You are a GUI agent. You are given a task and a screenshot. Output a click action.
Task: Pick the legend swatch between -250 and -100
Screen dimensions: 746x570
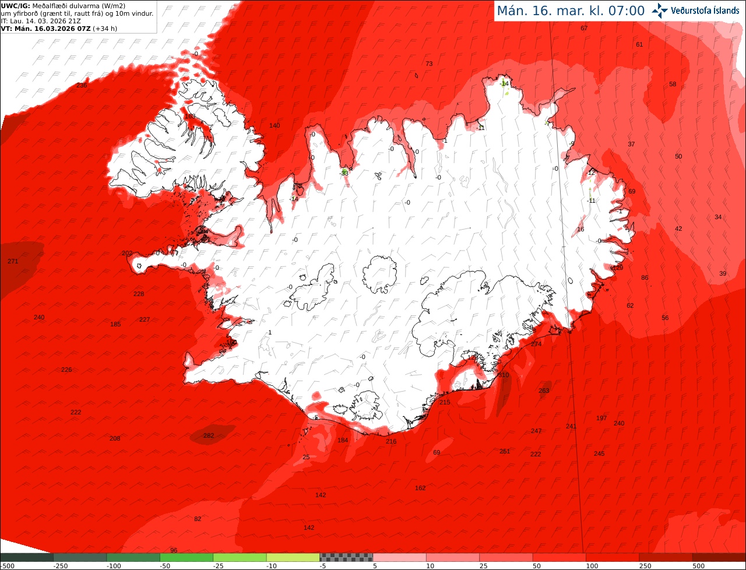(x=80, y=557)
